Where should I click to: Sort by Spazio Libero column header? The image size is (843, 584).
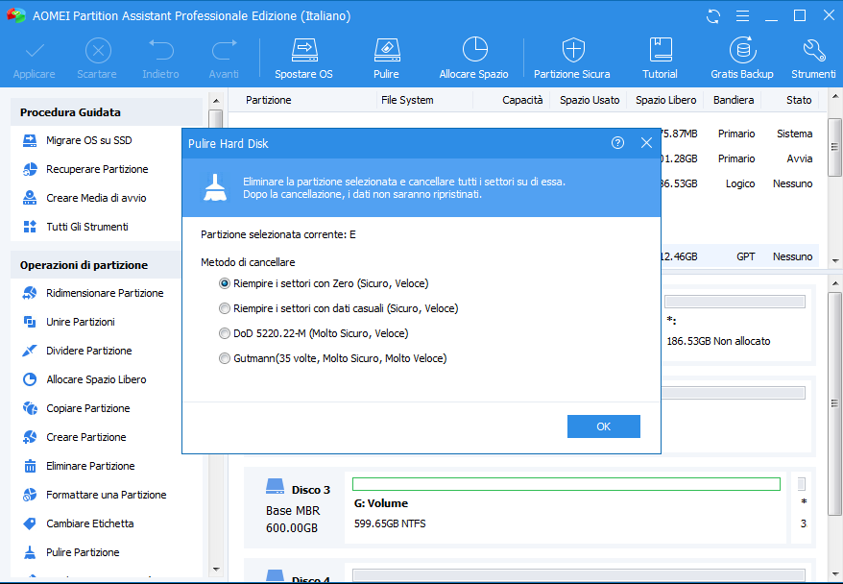[665, 100]
